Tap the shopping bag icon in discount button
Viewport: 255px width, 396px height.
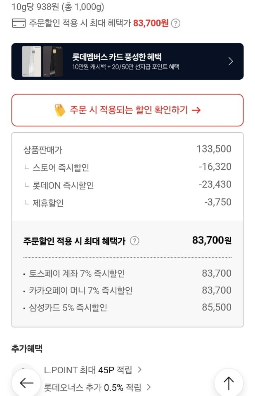(60, 110)
